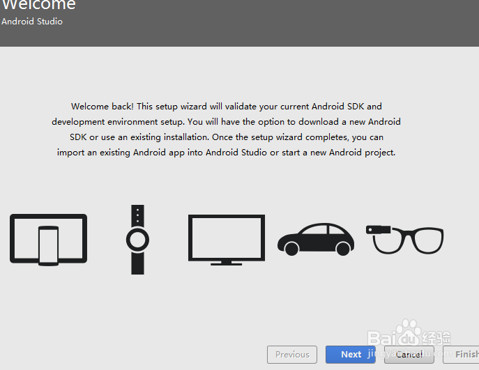Click the 'development environment setup' text line
This screenshot has height=370, width=479.
226,121
